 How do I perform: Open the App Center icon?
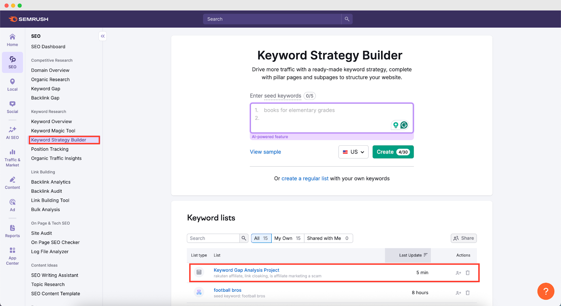[12, 256]
